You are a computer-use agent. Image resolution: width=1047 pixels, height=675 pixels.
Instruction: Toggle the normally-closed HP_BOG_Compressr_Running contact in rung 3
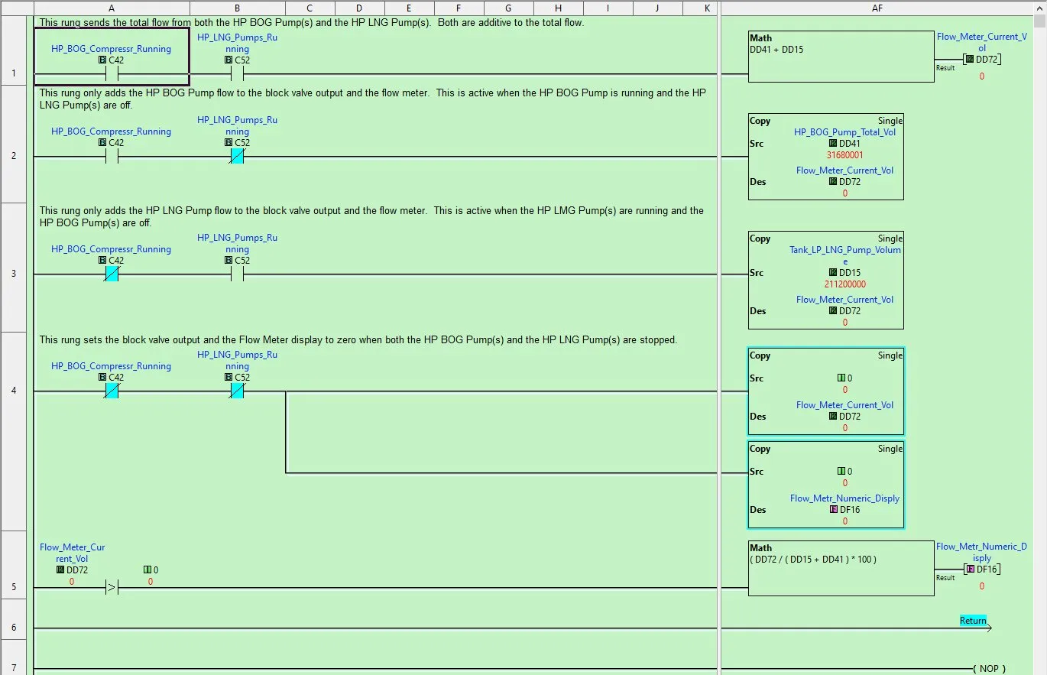pos(111,273)
